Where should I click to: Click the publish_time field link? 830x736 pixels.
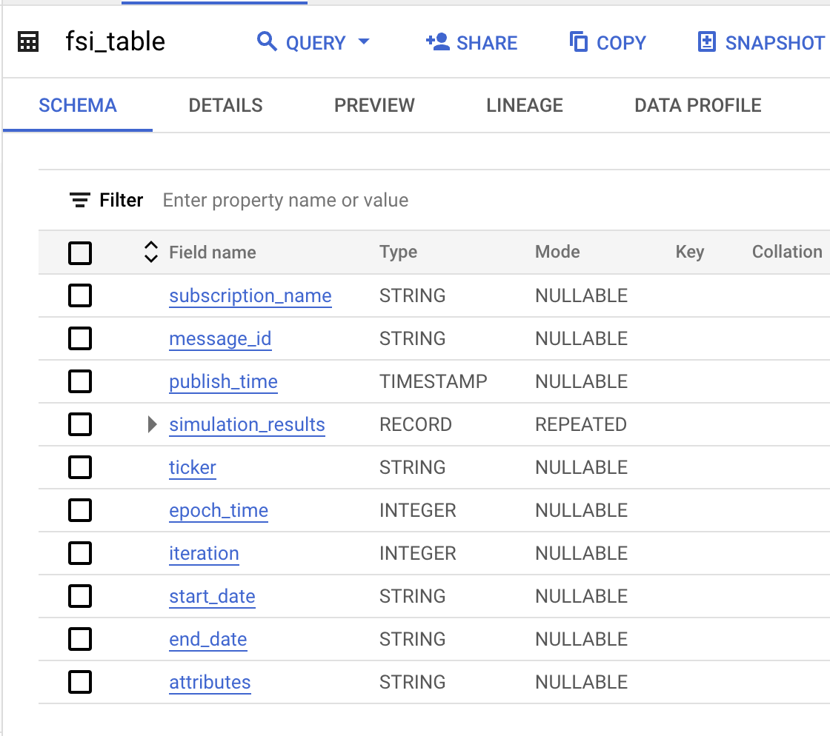click(x=223, y=381)
